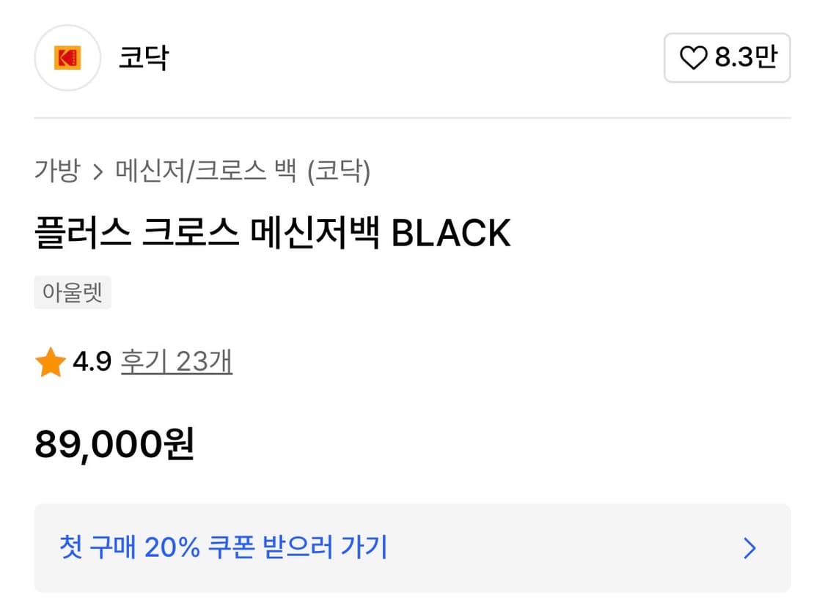
Task: Tap the yellow Kodak square emblem
Action: coord(67,58)
